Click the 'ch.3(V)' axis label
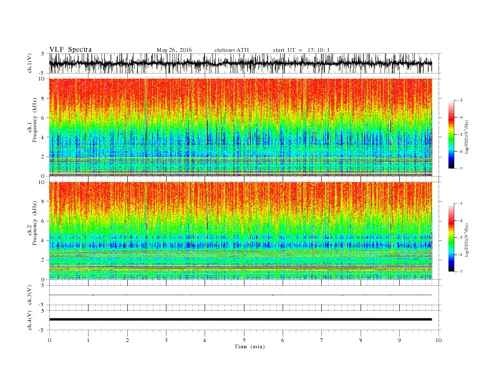The width and height of the screenshot is (494, 382). click(x=30, y=295)
